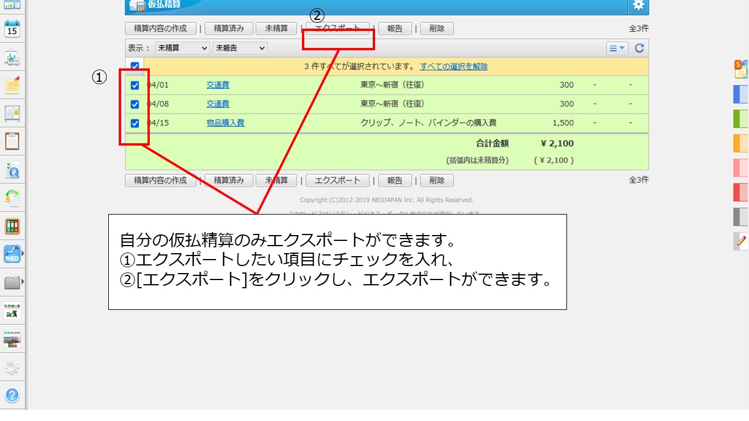Open the yellow sticky memo sidebar icon
This screenshot has height=421, width=749.
[x=12, y=85]
